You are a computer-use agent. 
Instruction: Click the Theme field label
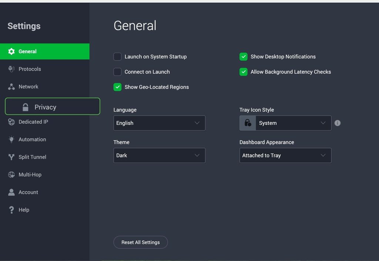coord(121,142)
